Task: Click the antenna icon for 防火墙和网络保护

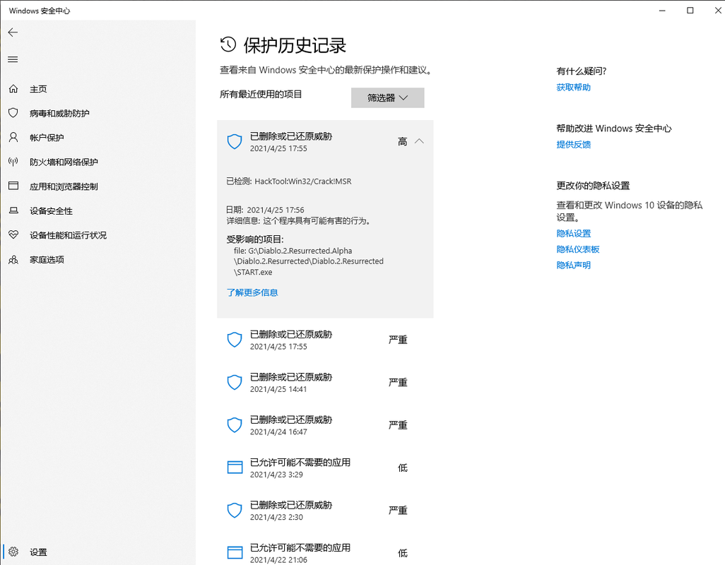Action: pos(13,162)
